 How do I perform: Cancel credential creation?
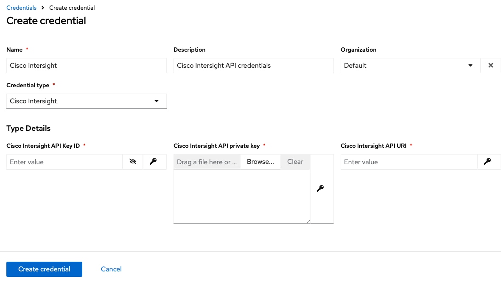pyautogui.click(x=111, y=269)
